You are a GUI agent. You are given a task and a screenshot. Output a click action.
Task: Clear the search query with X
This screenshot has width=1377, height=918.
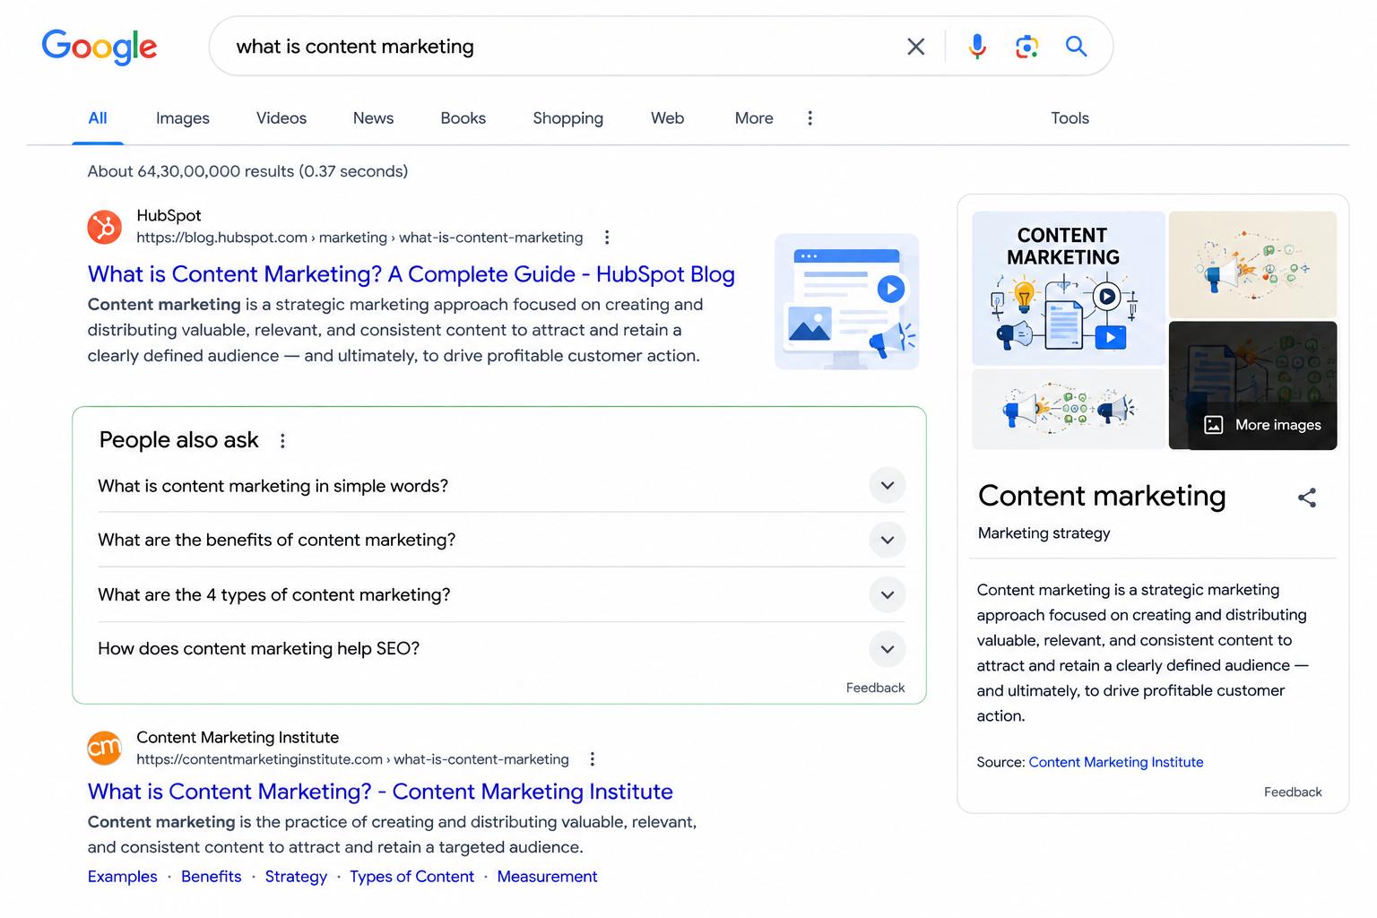(x=915, y=47)
